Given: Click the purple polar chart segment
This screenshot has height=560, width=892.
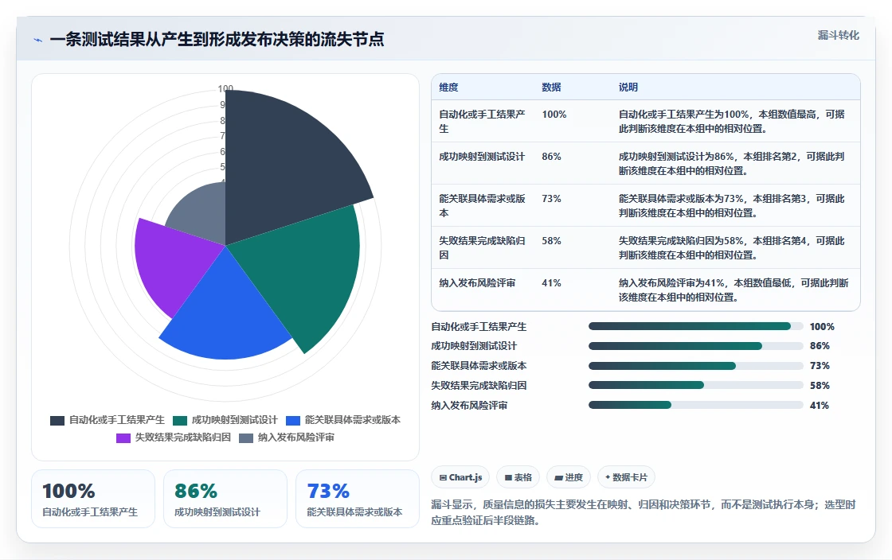Looking at the screenshot, I should [x=170, y=261].
